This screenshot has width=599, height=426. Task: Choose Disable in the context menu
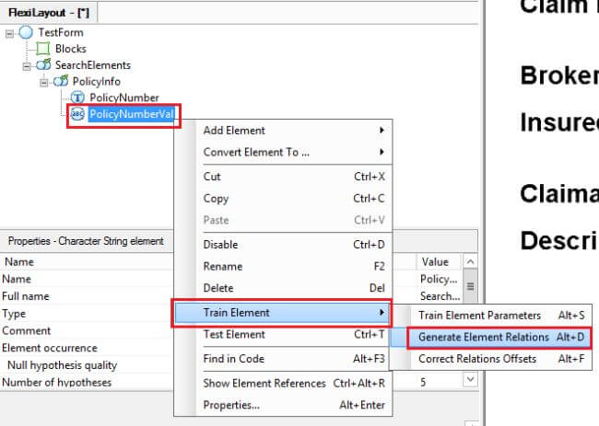pyautogui.click(x=283, y=245)
